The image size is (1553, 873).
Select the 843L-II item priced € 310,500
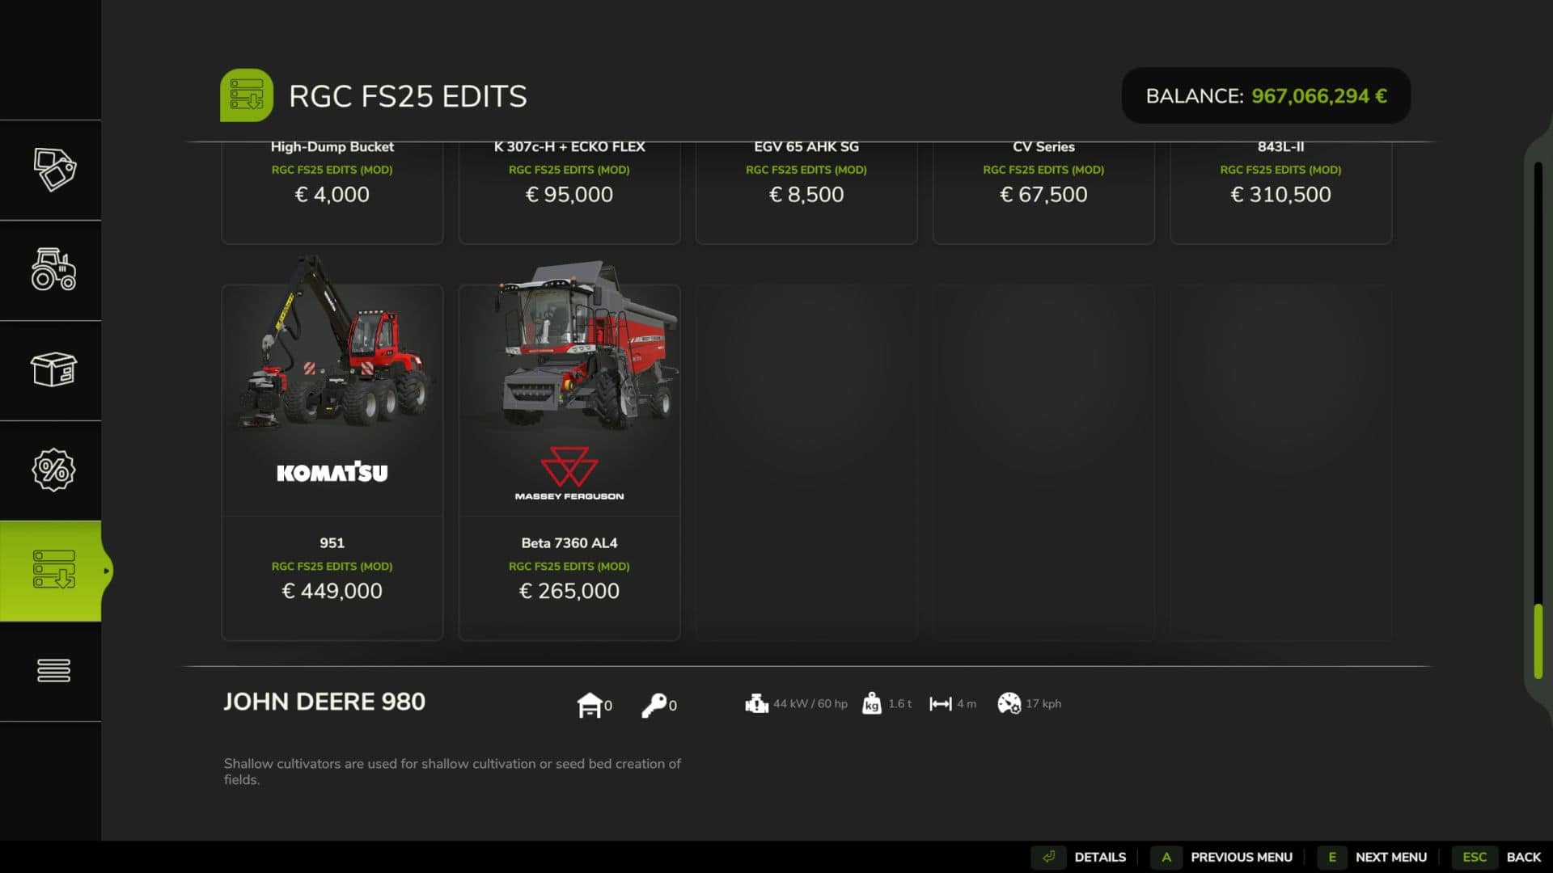coord(1280,192)
